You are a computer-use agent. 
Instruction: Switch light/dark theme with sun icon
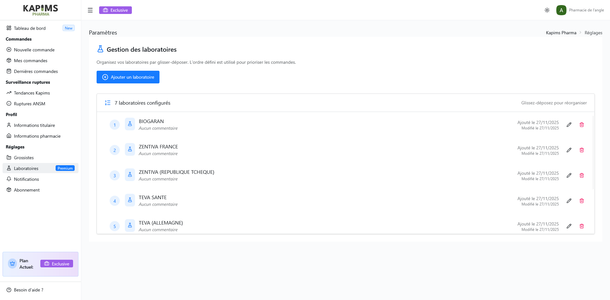click(x=547, y=10)
